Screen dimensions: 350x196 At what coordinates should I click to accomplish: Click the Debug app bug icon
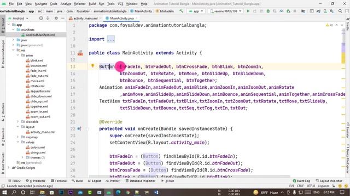(x=268, y=11)
